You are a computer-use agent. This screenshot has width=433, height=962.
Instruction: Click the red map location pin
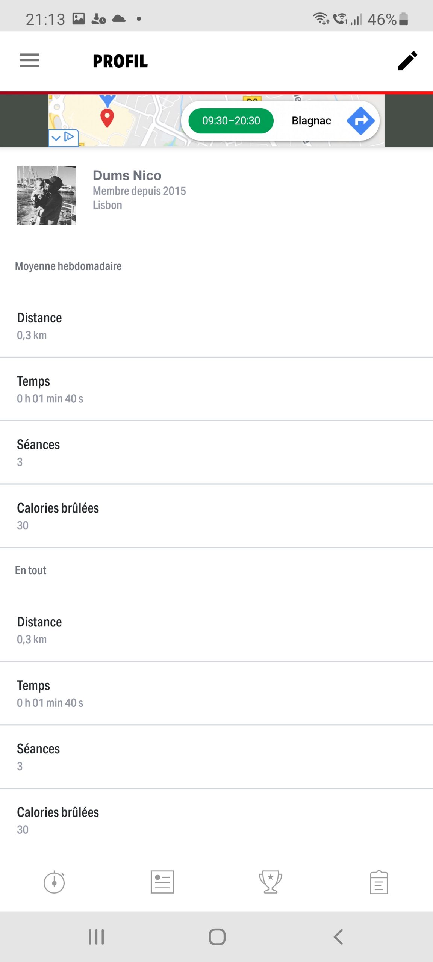(x=107, y=118)
